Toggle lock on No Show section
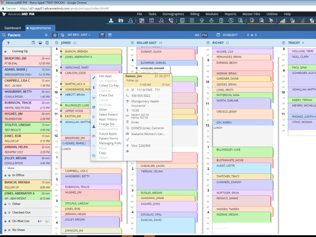 (x=5, y=230)
